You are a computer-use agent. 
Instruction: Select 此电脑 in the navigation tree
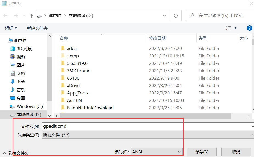[20, 40]
